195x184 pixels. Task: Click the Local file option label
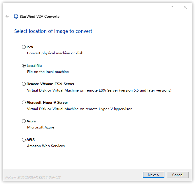pyautogui.click(x=34, y=65)
